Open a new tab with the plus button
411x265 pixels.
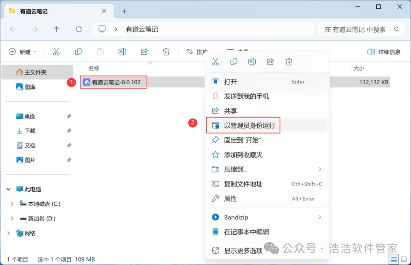(124, 11)
